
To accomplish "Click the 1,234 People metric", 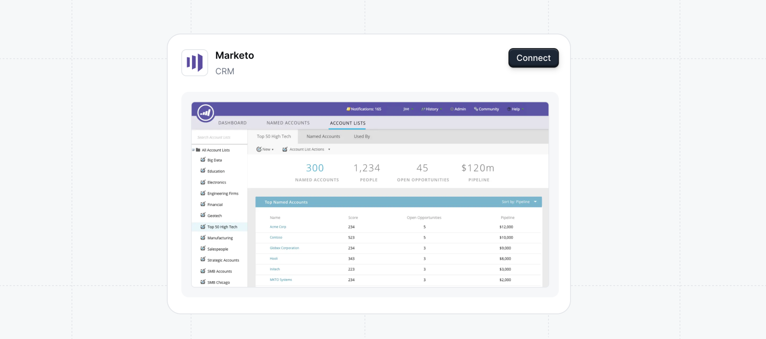I will pos(367,172).
